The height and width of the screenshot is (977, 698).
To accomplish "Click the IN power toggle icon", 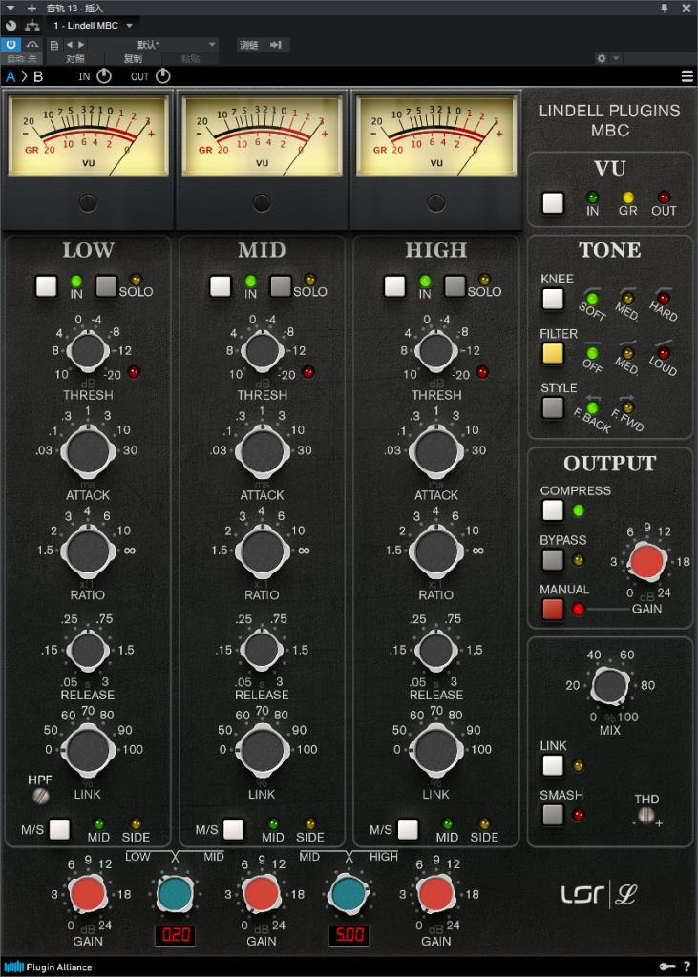I will (104, 76).
